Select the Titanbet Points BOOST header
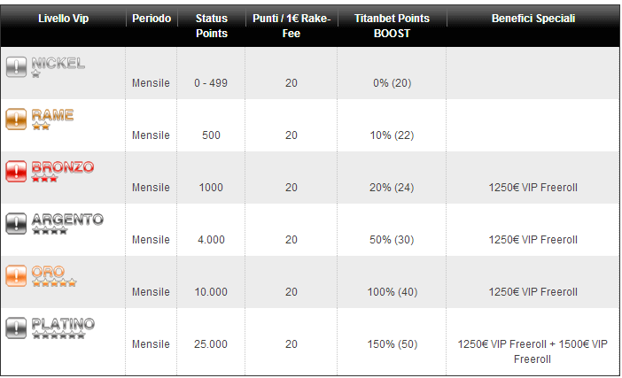The height and width of the screenshot is (378, 622). click(x=392, y=26)
